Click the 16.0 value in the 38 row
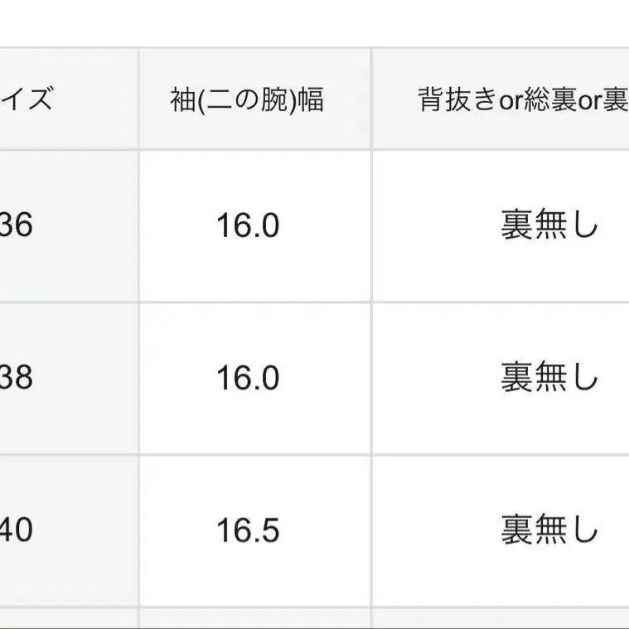Image resolution: width=629 pixels, height=629 pixels. (x=248, y=378)
